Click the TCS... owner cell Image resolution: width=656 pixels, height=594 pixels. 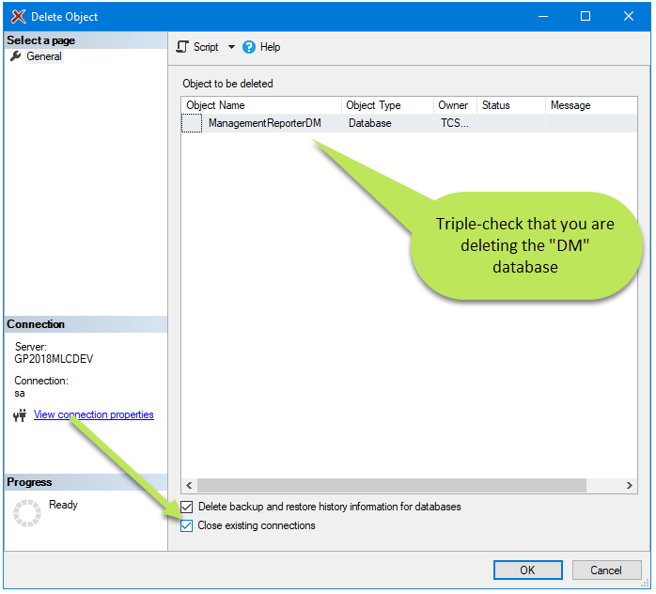[x=454, y=123]
